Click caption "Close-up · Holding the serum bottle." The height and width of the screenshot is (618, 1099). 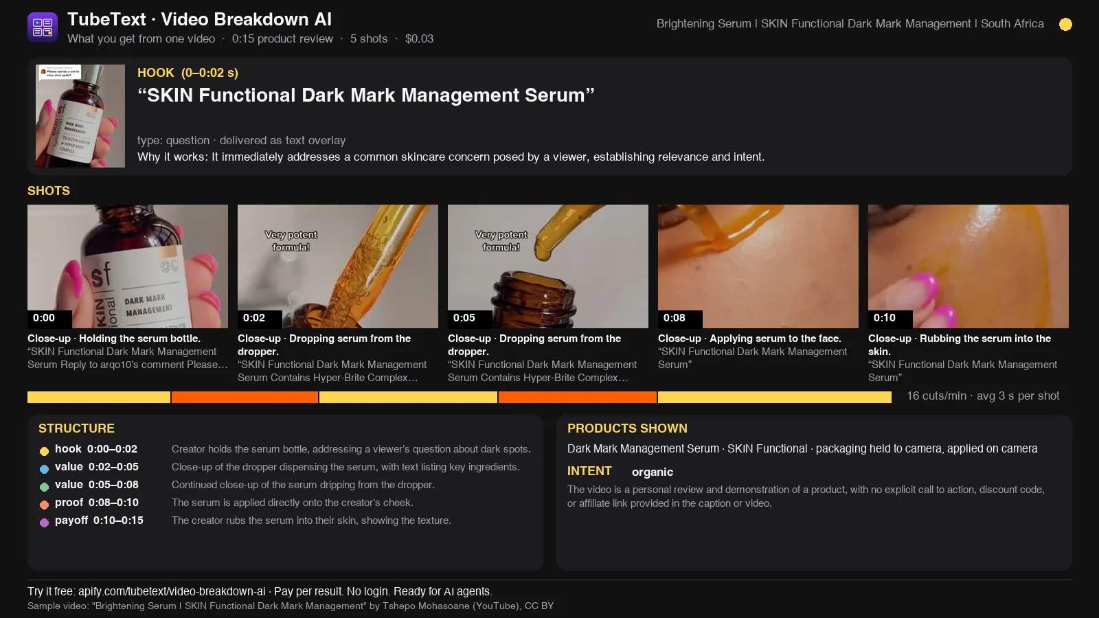pyautogui.click(x=114, y=339)
